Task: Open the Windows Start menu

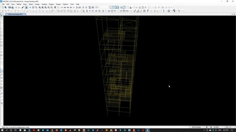Action: [2, 130]
